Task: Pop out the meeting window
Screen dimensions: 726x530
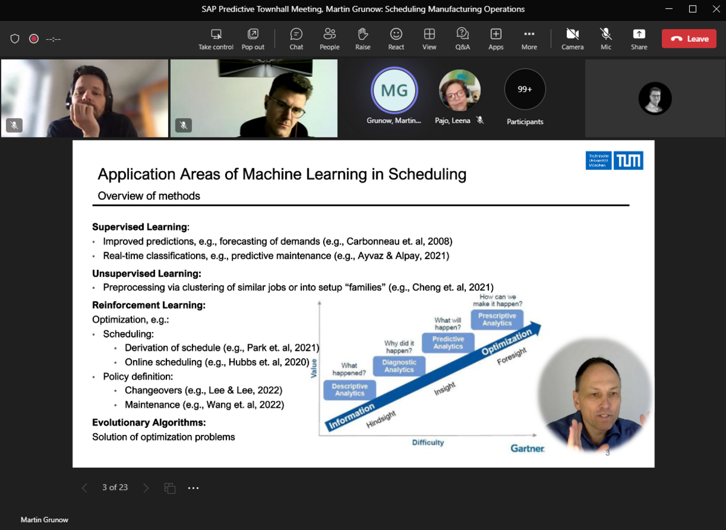Action: pyautogui.click(x=253, y=39)
